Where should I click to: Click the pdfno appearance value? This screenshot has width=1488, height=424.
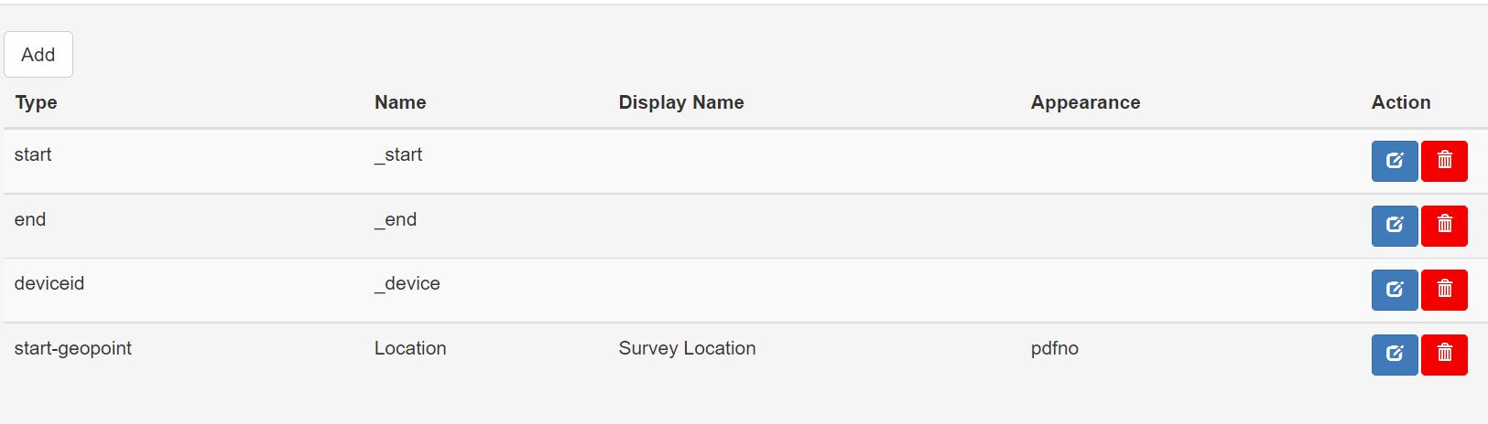pyautogui.click(x=1054, y=348)
